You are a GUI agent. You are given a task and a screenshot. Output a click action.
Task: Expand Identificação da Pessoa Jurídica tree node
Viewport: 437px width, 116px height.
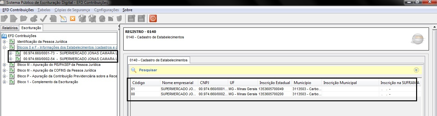click(4, 42)
